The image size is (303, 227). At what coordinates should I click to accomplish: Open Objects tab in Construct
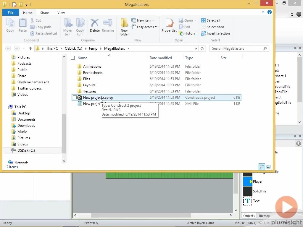coord(249,215)
